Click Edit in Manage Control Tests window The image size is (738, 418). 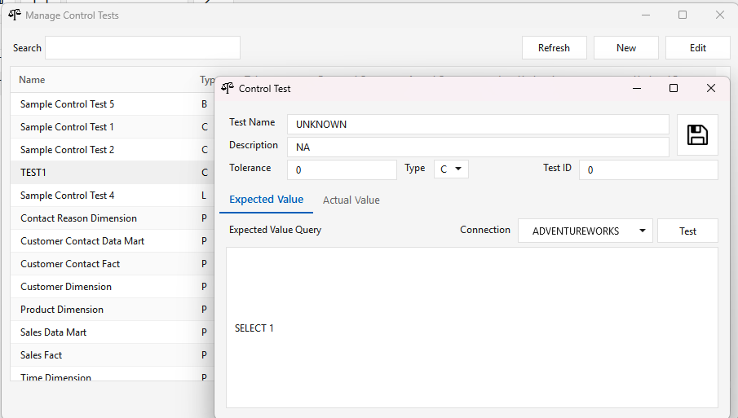(697, 48)
